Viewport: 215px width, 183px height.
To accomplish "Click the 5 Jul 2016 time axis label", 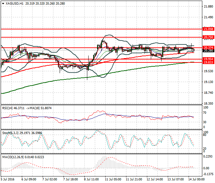I will pos(8,179).
